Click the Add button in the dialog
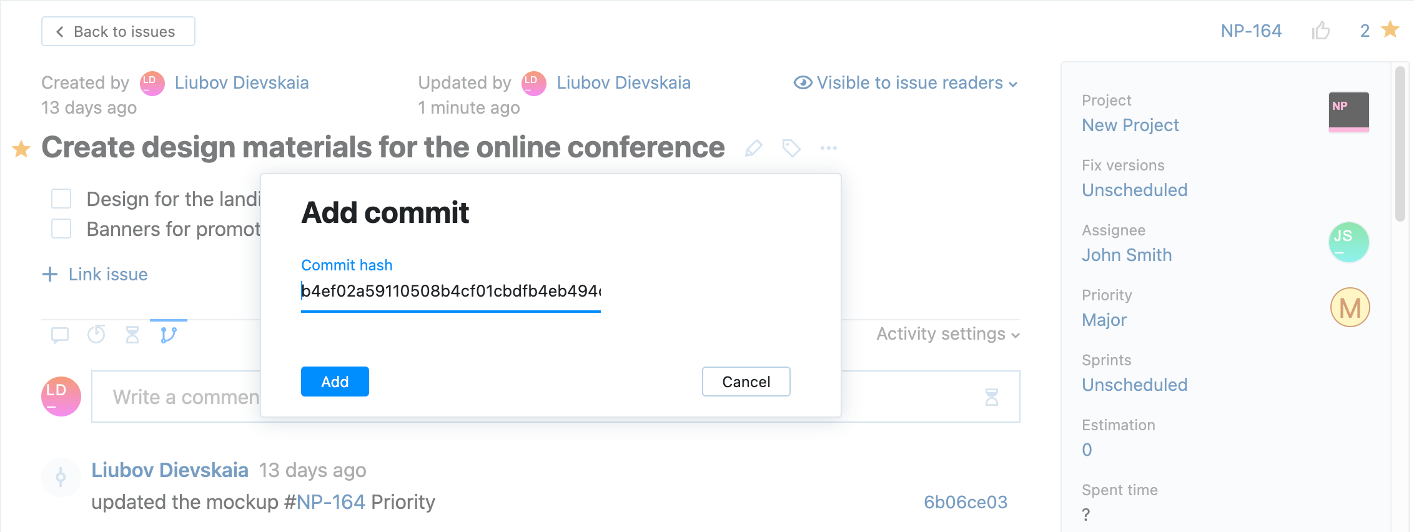Screen dimensions: 1414x532 [335, 382]
